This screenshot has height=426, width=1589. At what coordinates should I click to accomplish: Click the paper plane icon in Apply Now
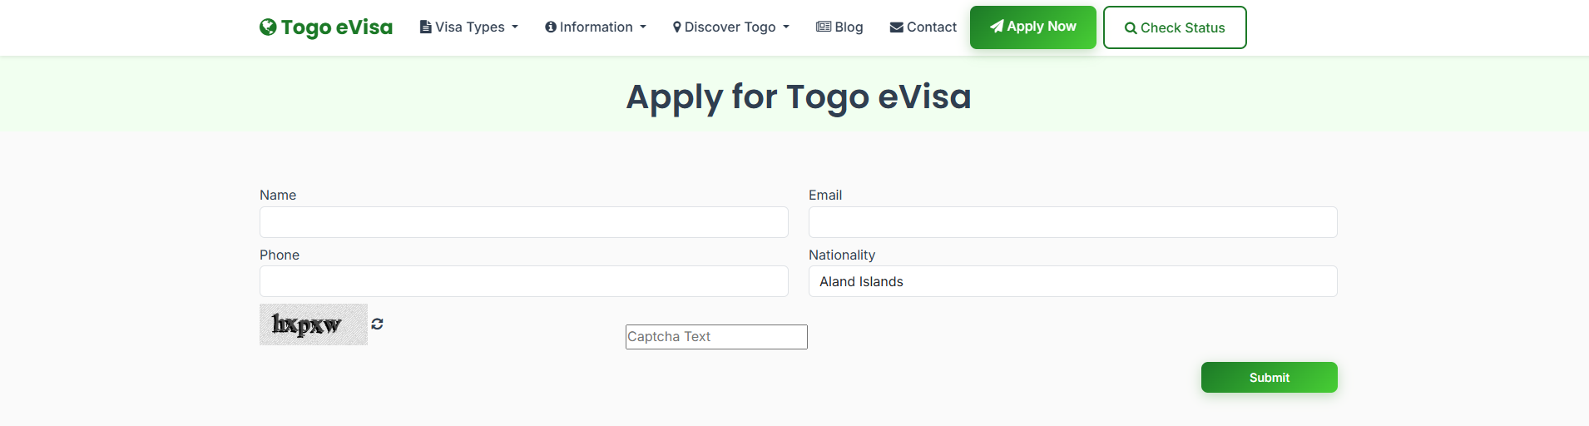tap(997, 27)
